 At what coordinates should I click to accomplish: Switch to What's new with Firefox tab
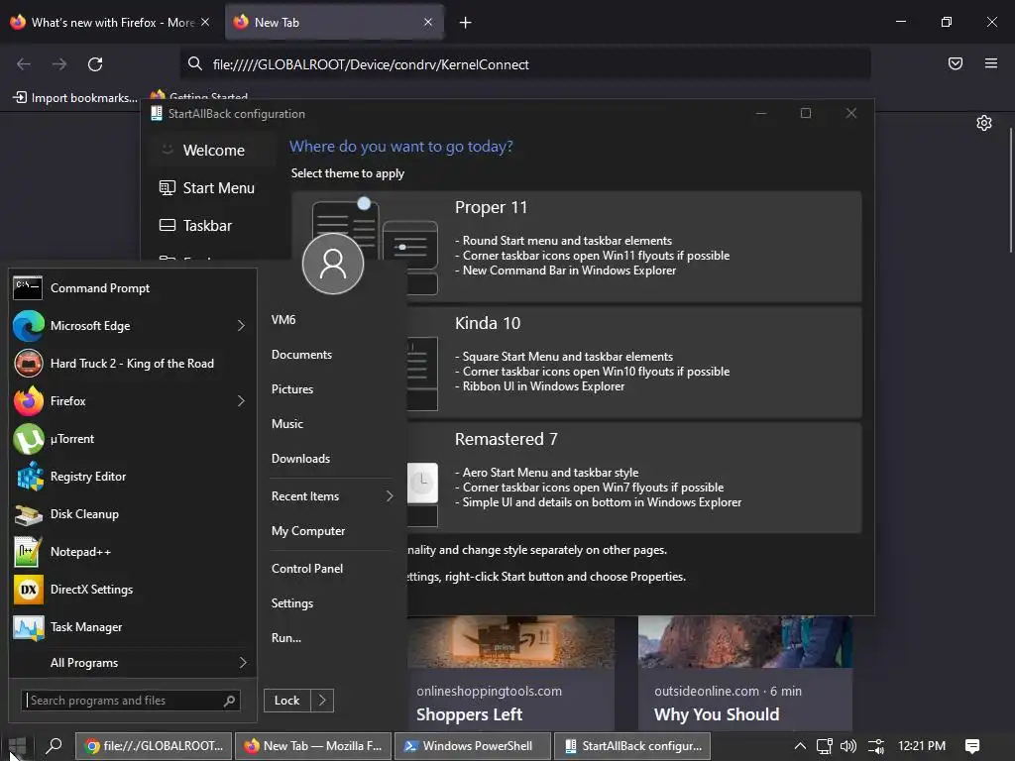(x=111, y=23)
